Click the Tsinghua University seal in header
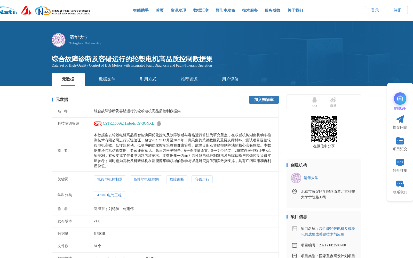 coord(59,40)
